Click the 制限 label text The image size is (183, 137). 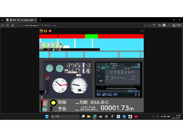coord(62,102)
